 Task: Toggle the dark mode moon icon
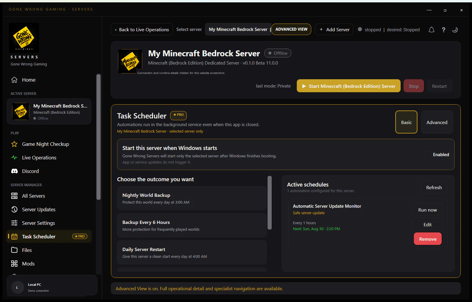[x=455, y=29]
